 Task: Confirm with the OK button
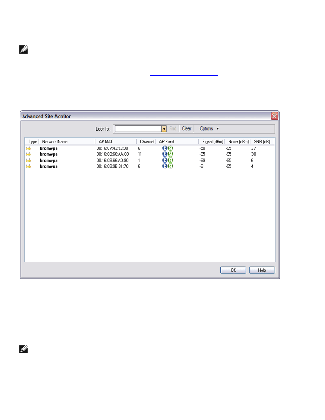[233, 270]
